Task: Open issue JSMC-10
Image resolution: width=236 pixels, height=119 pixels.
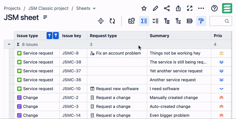Action: (x=71, y=89)
